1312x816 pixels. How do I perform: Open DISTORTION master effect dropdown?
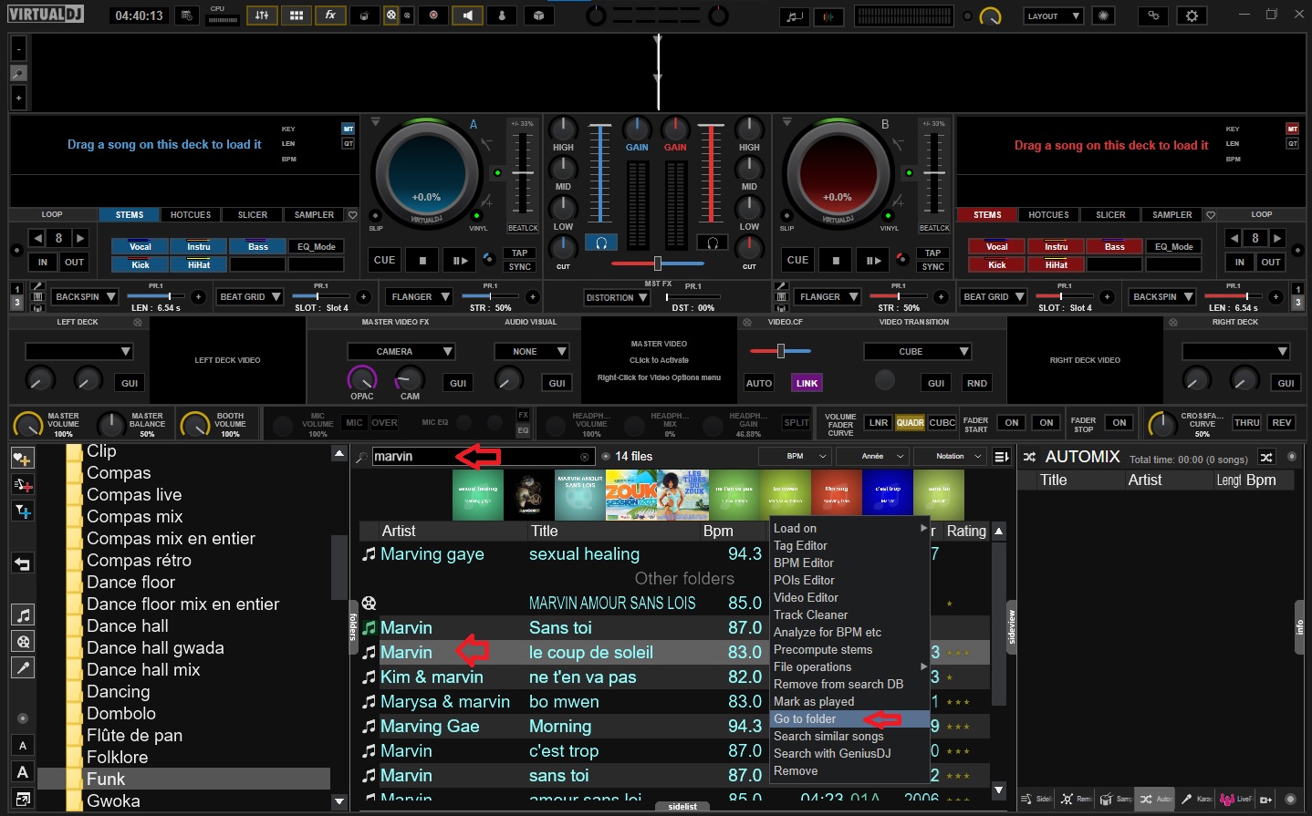(617, 297)
